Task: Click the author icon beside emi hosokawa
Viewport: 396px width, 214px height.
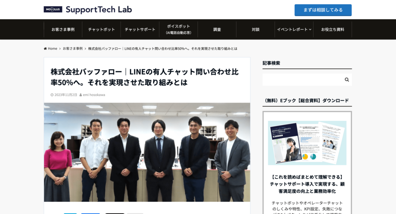Action: [x=80, y=95]
